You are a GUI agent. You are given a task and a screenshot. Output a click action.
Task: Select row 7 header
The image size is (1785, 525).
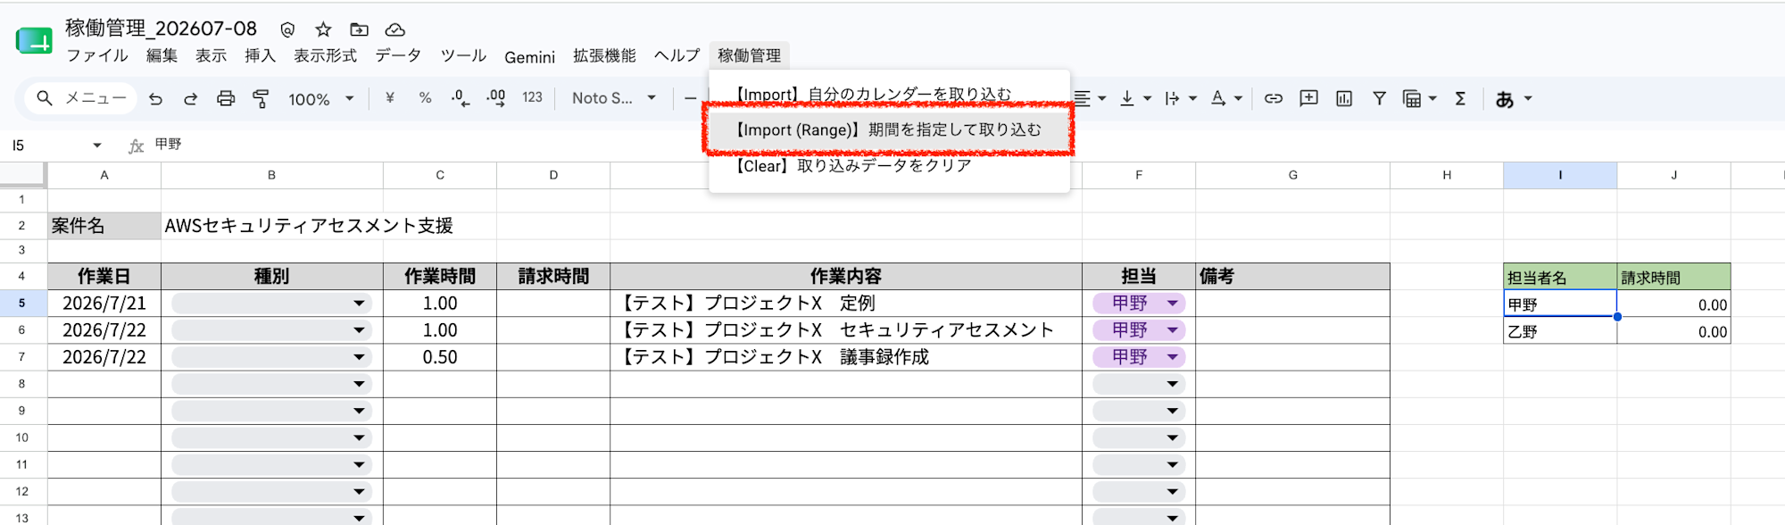pyautogui.click(x=22, y=357)
